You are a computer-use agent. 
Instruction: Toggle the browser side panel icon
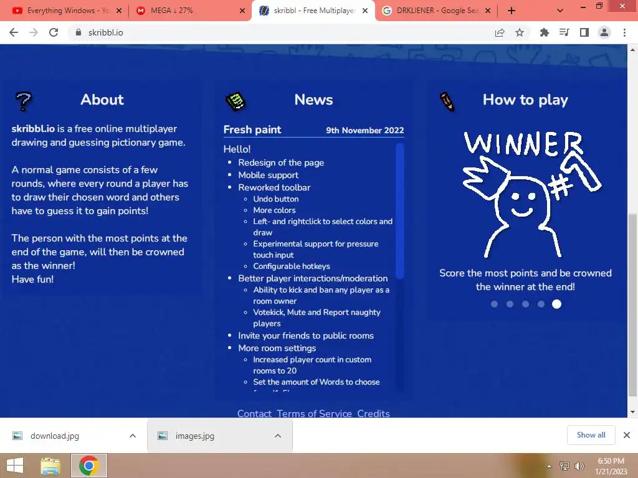(584, 32)
